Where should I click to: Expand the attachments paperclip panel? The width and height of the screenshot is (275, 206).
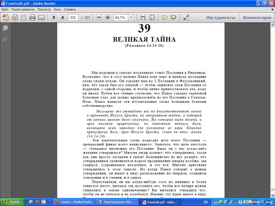click(x=5, y=40)
